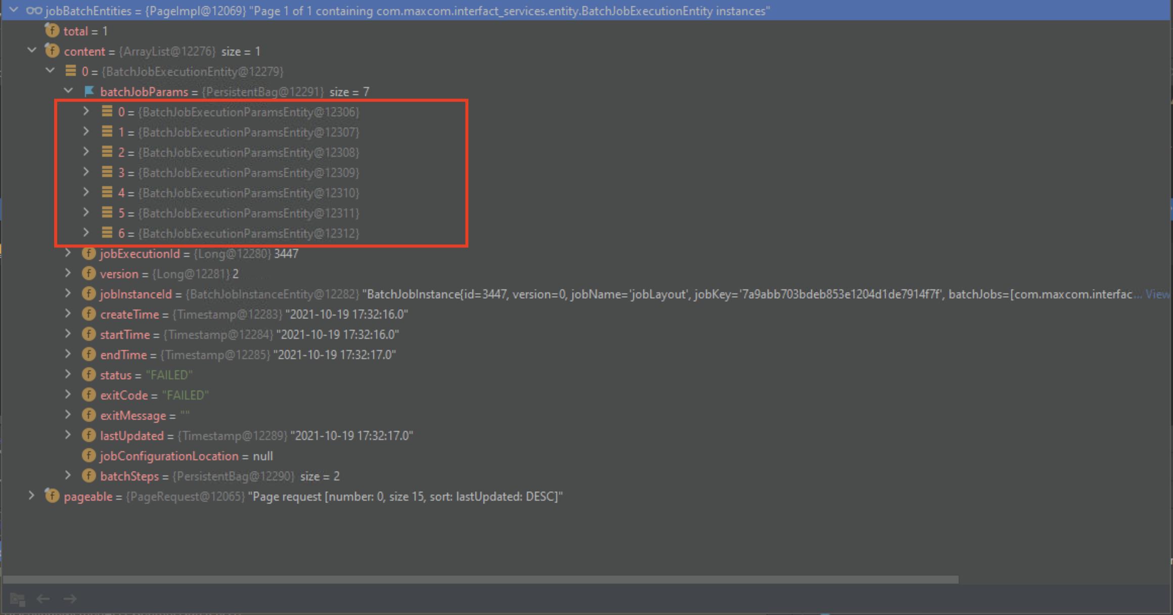Click the horizontal scrollbar thumb
The height and width of the screenshot is (615, 1173).
click(x=480, y=580)
